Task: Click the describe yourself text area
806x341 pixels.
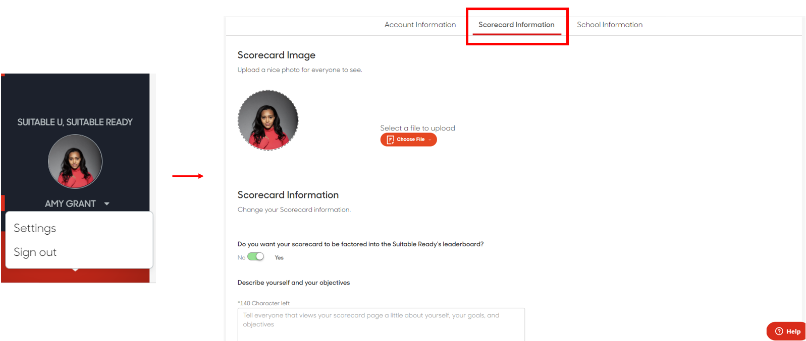Action: pos(381,324)
